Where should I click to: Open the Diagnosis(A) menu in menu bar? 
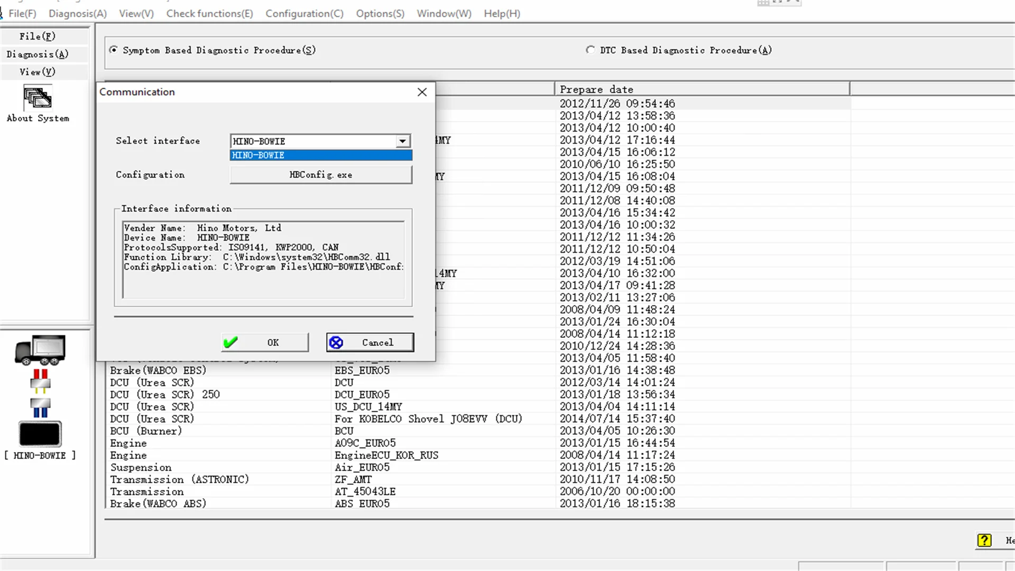click(78, 14)
